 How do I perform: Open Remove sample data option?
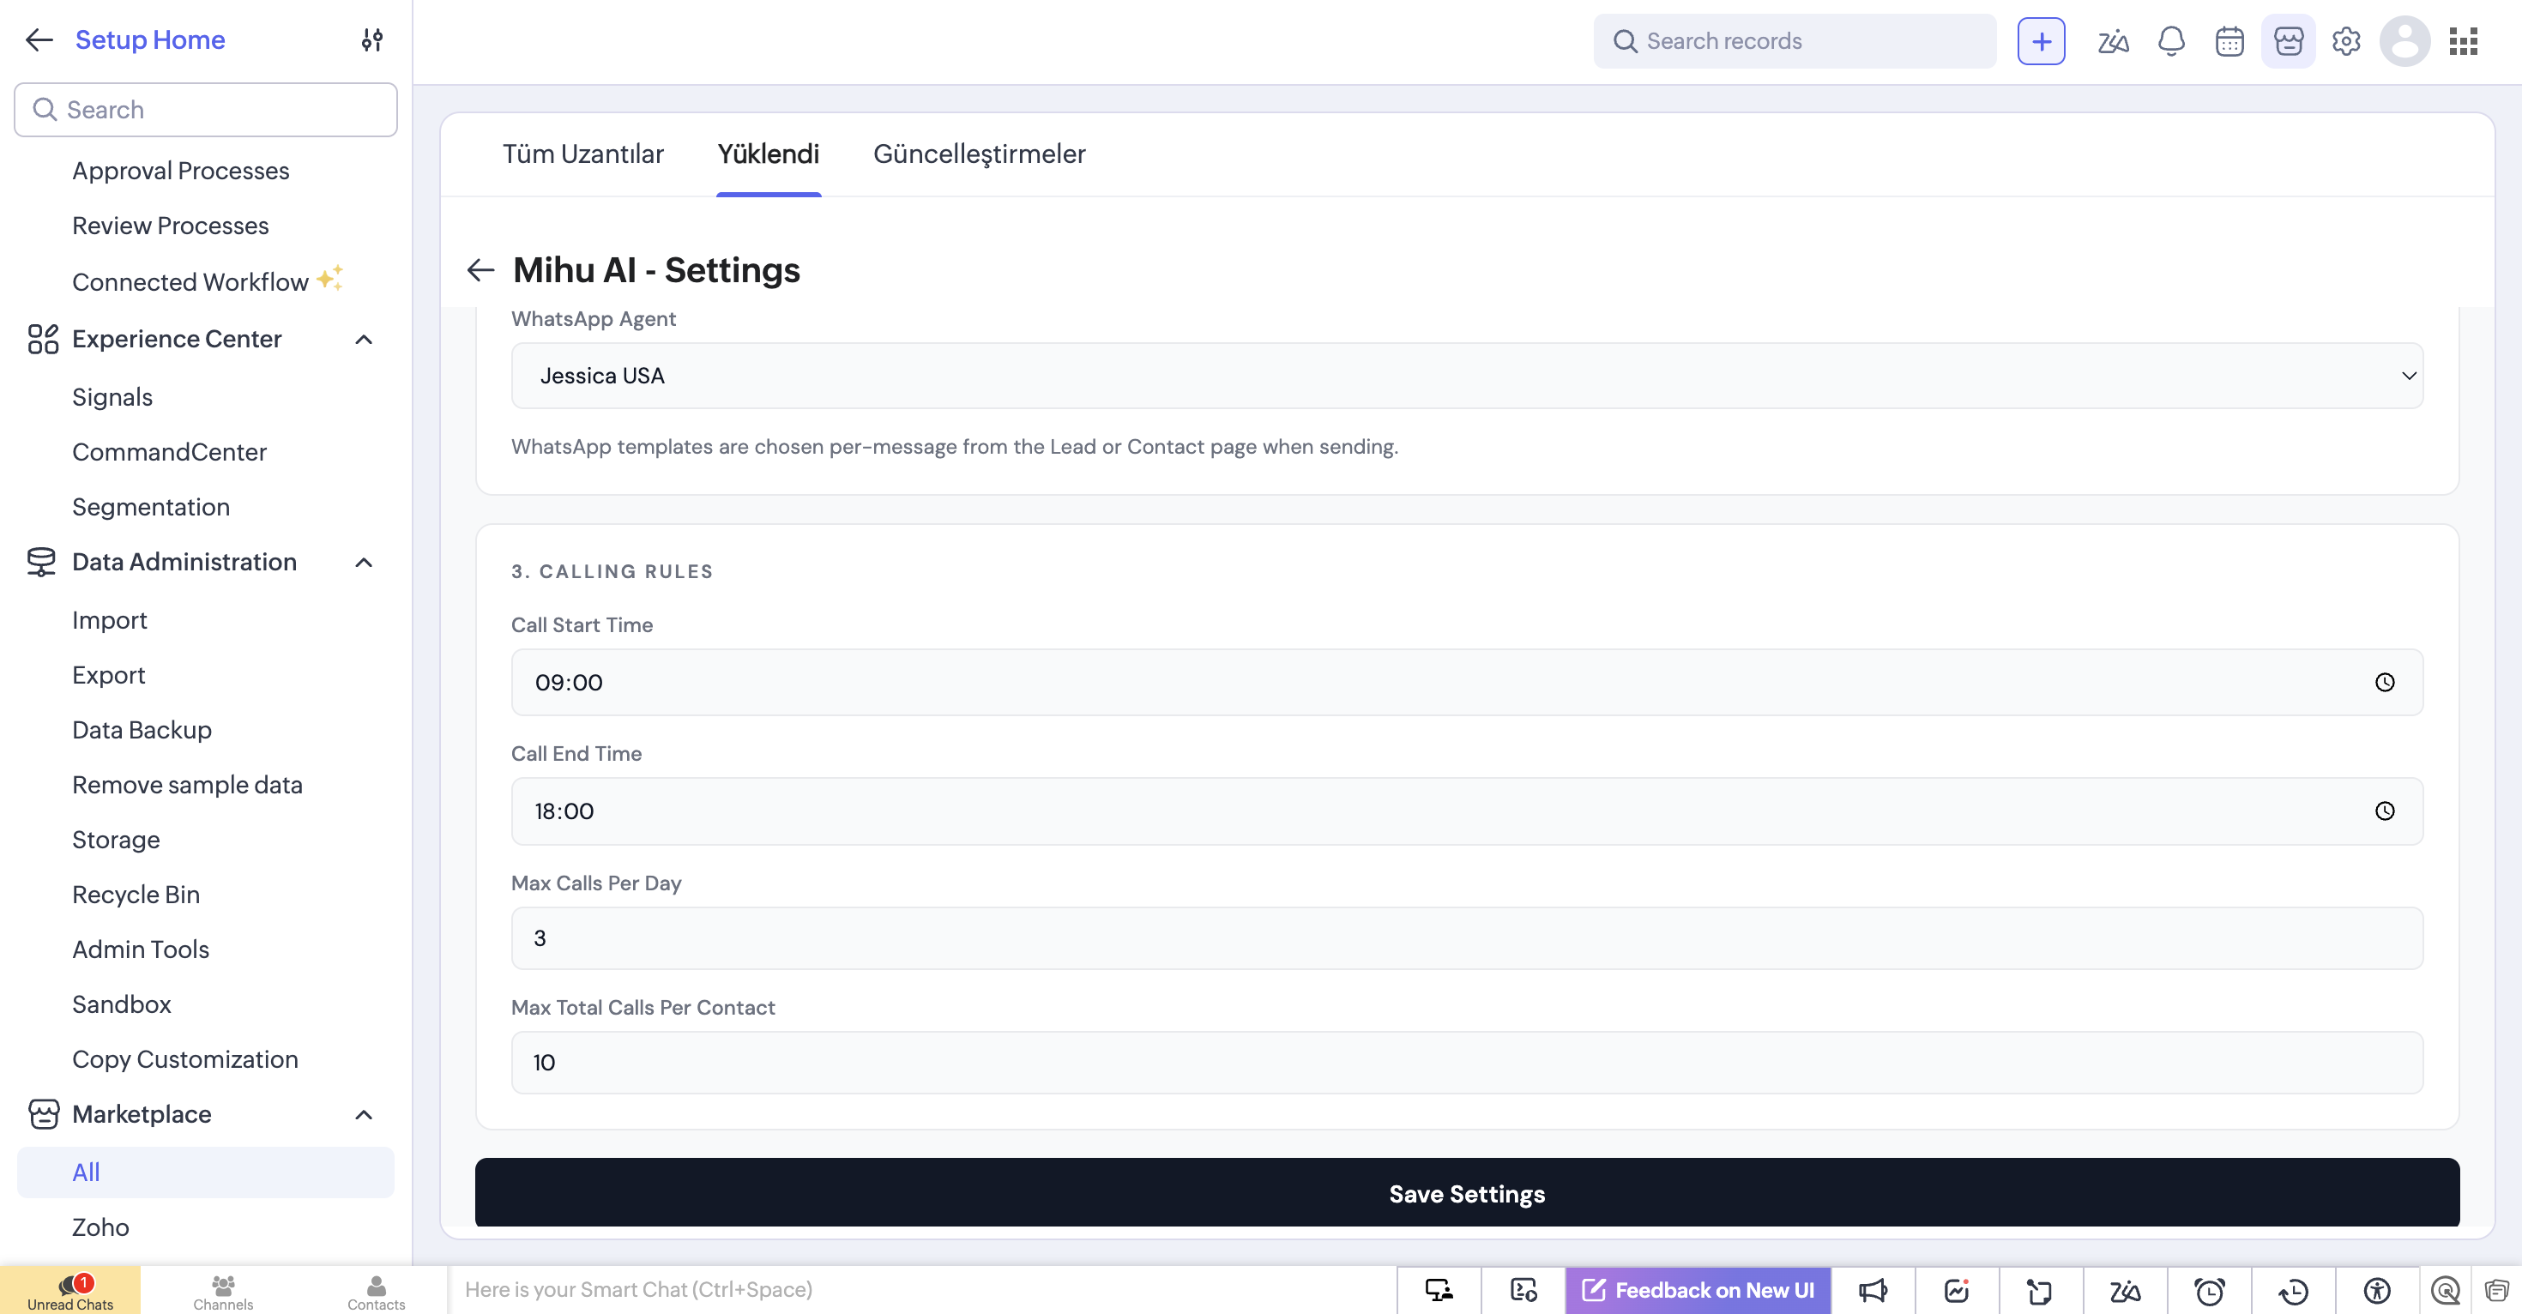point(187,784)
